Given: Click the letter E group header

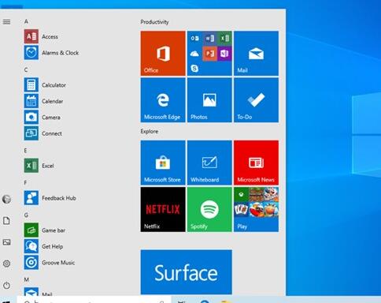Looking at the screenshot, I should point(25,151).
